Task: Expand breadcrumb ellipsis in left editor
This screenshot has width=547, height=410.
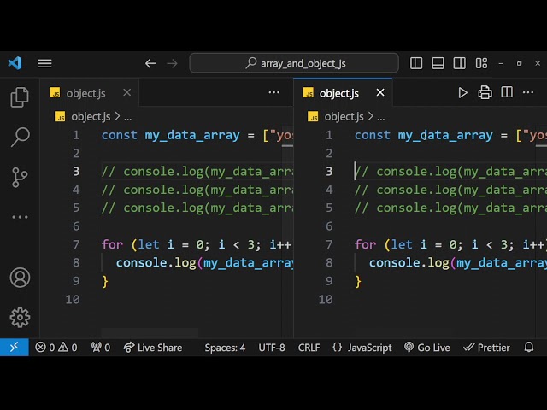Action: click(128, 118)
